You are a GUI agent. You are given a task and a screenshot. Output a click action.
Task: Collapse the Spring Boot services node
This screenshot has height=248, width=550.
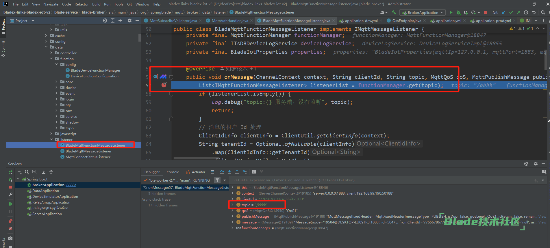18,179
